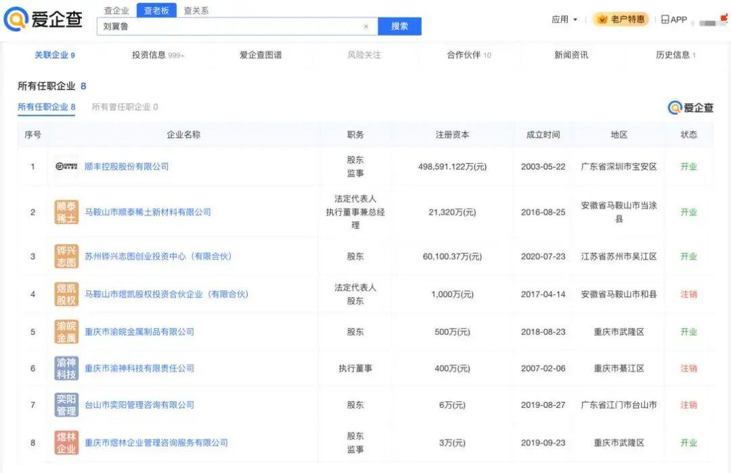Click the 注册资本 column header
This screenshot has height=473, width=731.
tap(452, 135)
